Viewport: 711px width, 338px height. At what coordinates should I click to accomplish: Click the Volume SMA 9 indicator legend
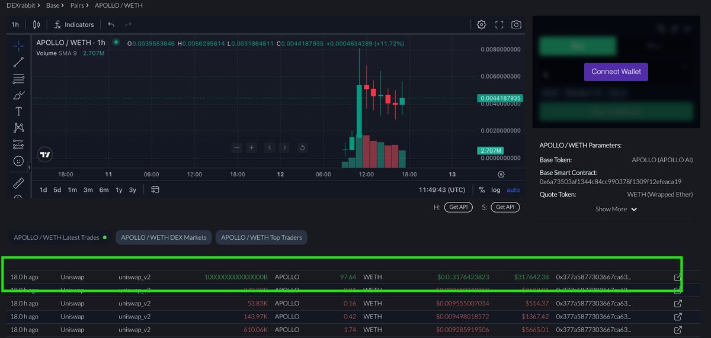pyautogui.click(x=71, y=53)
